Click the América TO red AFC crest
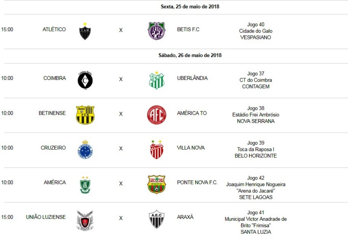 (x=156, y=115)
